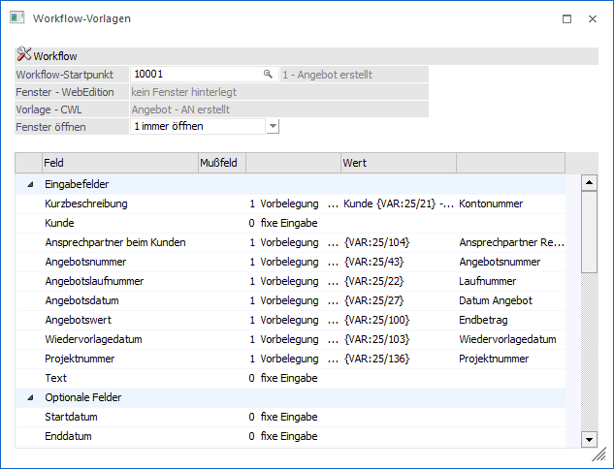Open the Fenster öffnen dropdown
614x469 pixels.
point(273,126)
